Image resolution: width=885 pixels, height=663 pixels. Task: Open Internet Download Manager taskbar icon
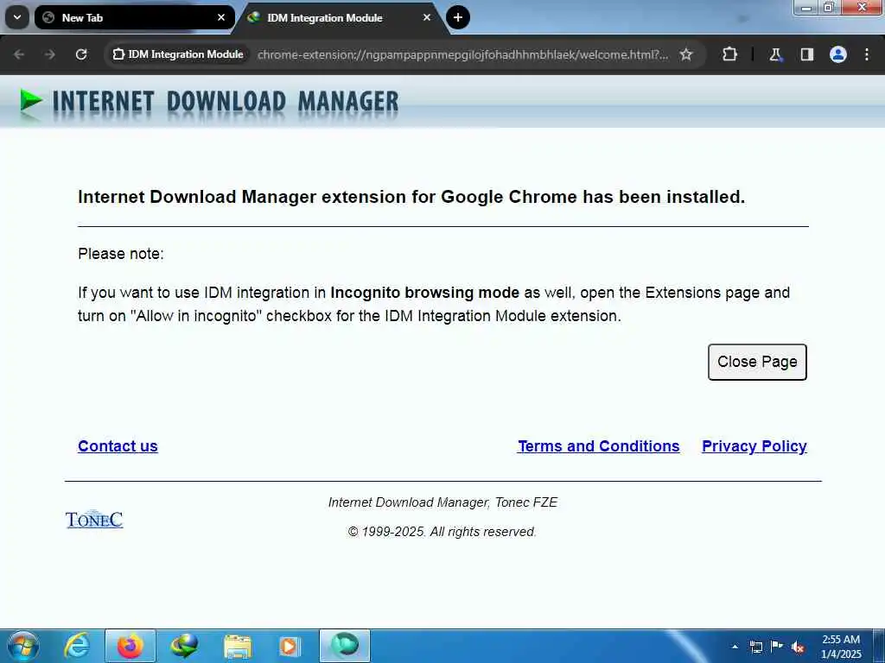point(184,646)
